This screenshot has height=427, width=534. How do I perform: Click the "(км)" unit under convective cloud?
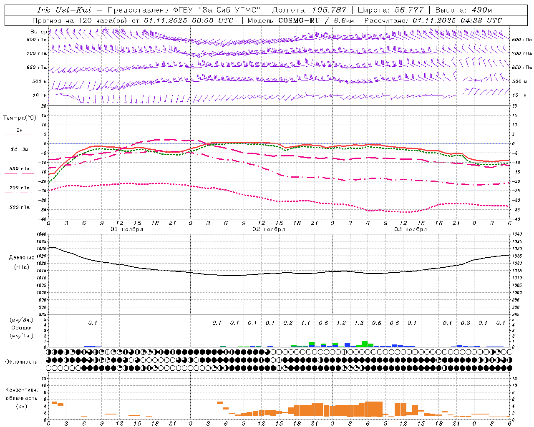pos(22,406)
